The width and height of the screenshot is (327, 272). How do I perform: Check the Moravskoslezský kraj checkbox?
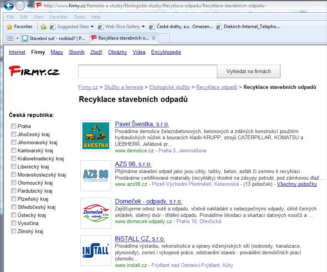13,174
